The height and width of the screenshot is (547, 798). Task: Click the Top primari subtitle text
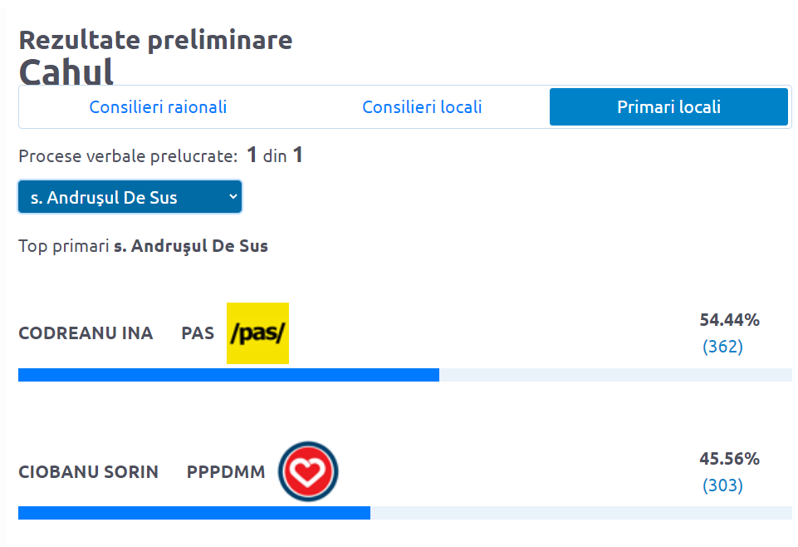click(143, 246)
